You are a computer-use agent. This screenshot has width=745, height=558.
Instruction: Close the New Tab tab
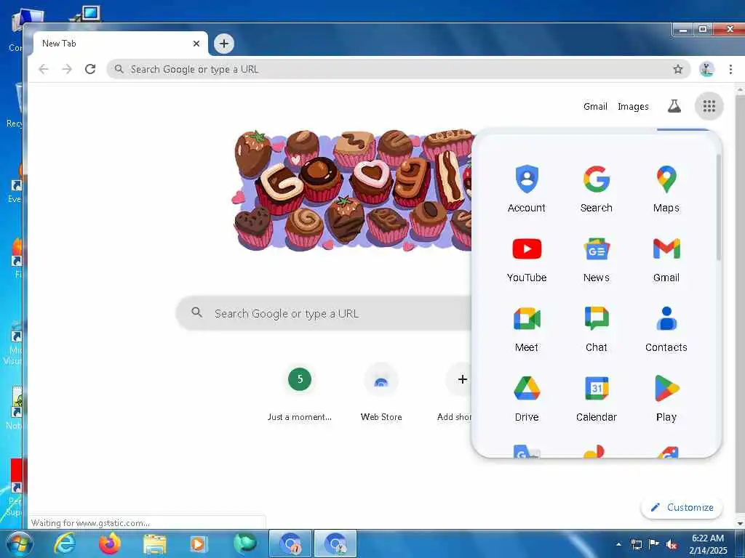pyautogui.click(x=196, y=44)
